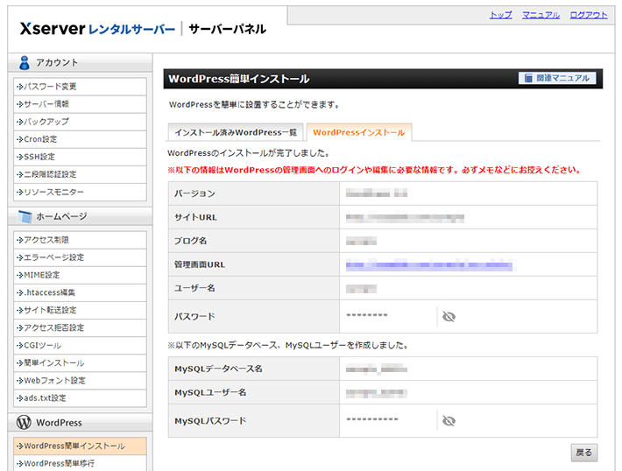Open サーバー情報 menu item
The width and height of the screenshot is (622, 471).
pyautogui.click(x=80, y=104)
